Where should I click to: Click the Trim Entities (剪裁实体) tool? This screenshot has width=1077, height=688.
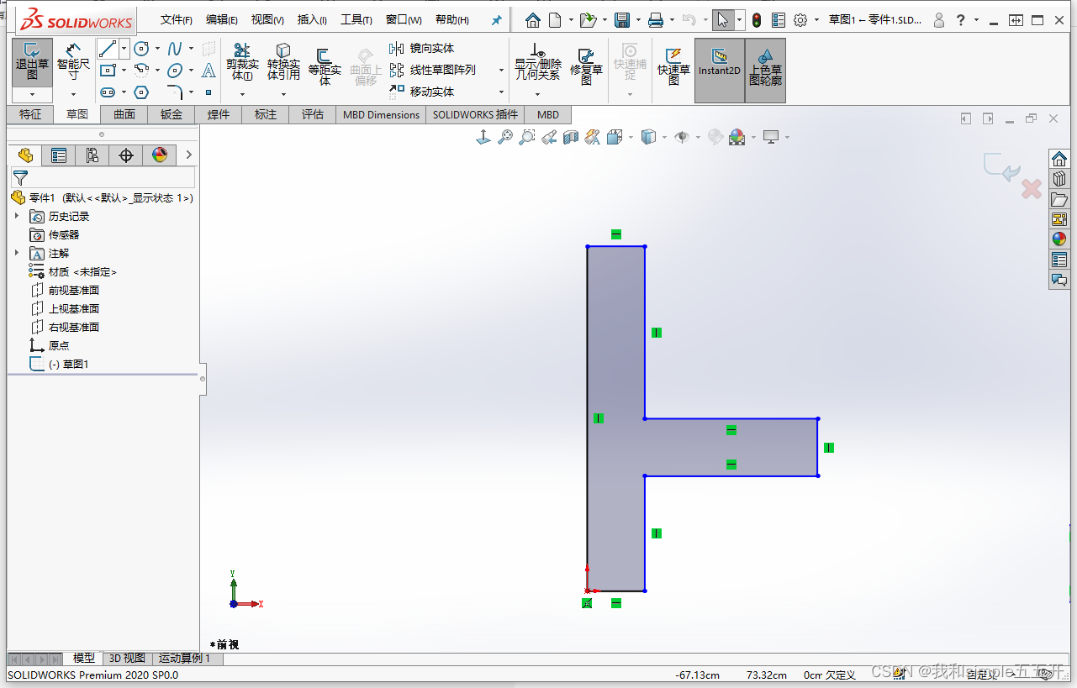pos(242,63)
